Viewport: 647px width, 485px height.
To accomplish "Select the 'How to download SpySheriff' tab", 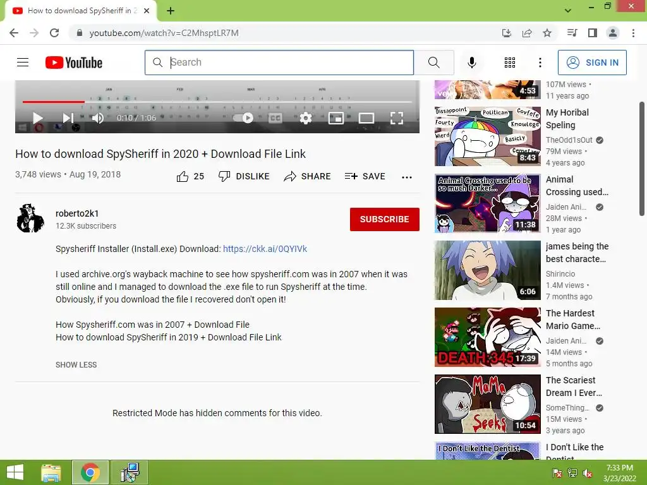I will coord(80,11).
